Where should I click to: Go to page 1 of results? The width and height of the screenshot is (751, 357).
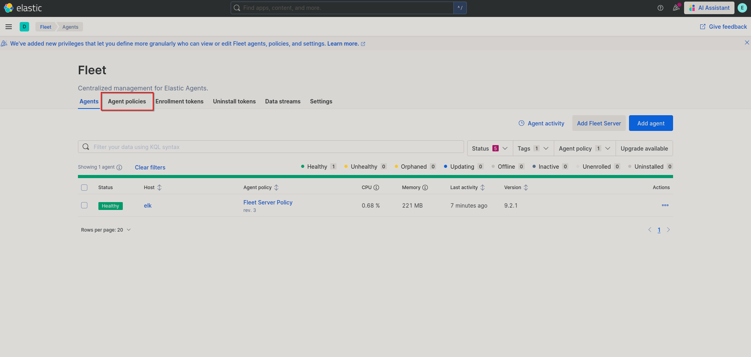(x=659, y=230)
